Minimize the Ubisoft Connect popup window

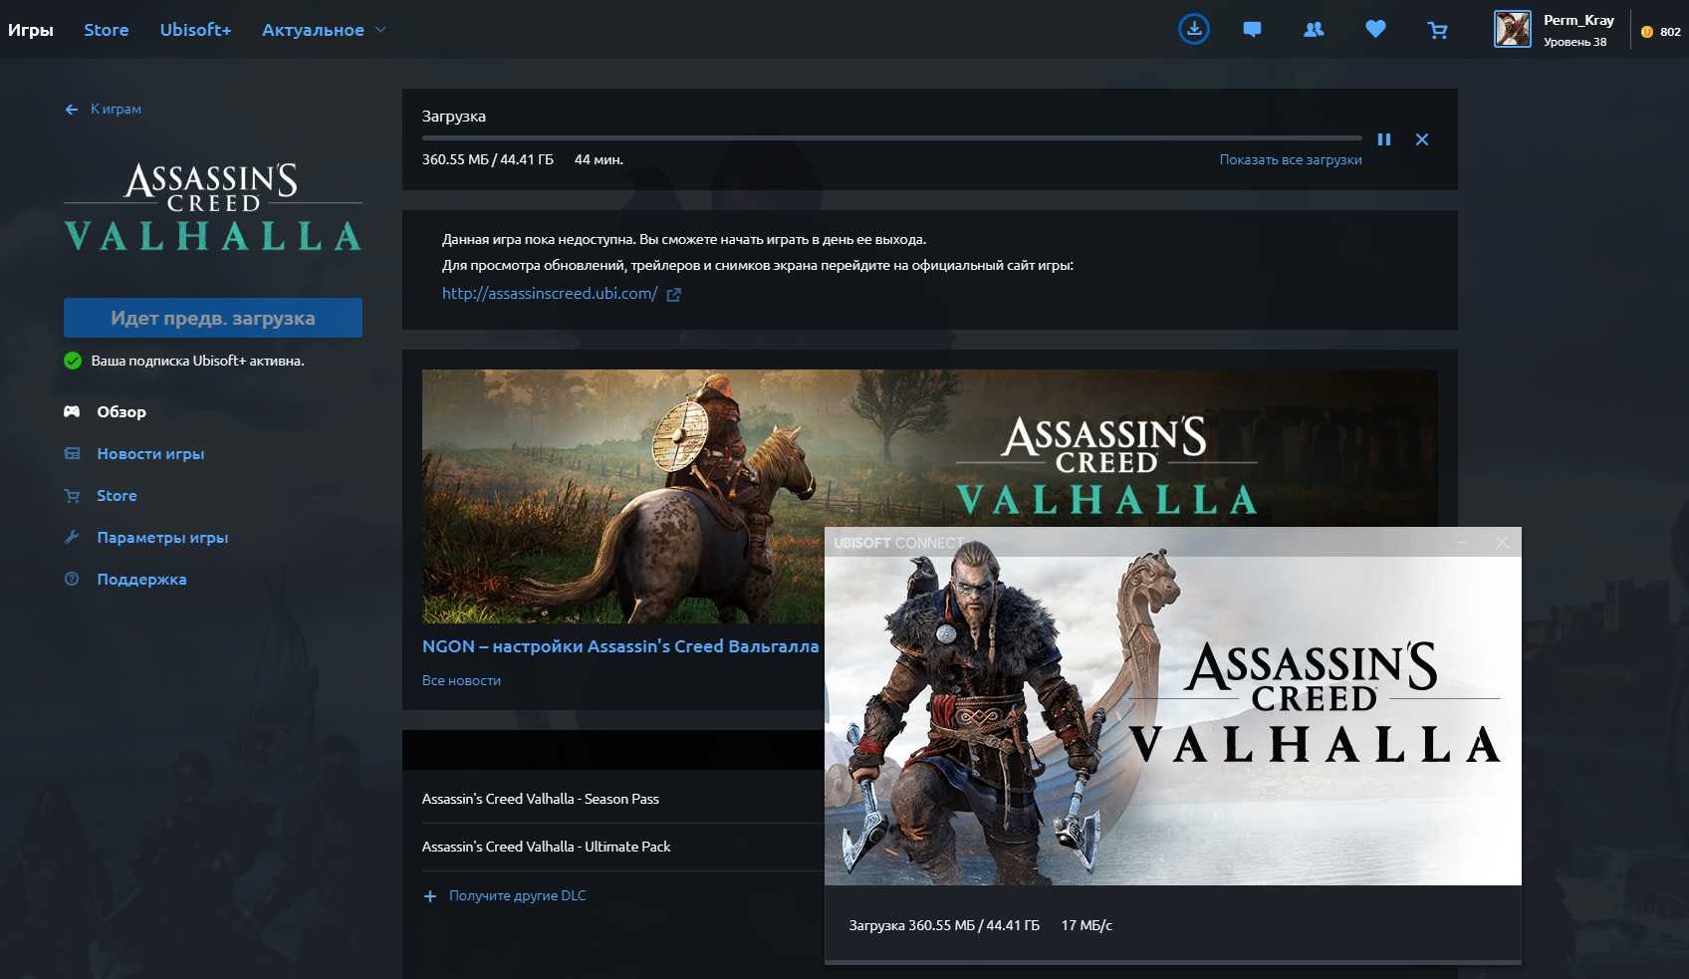pyautogui.click(x=1462, y=542)
